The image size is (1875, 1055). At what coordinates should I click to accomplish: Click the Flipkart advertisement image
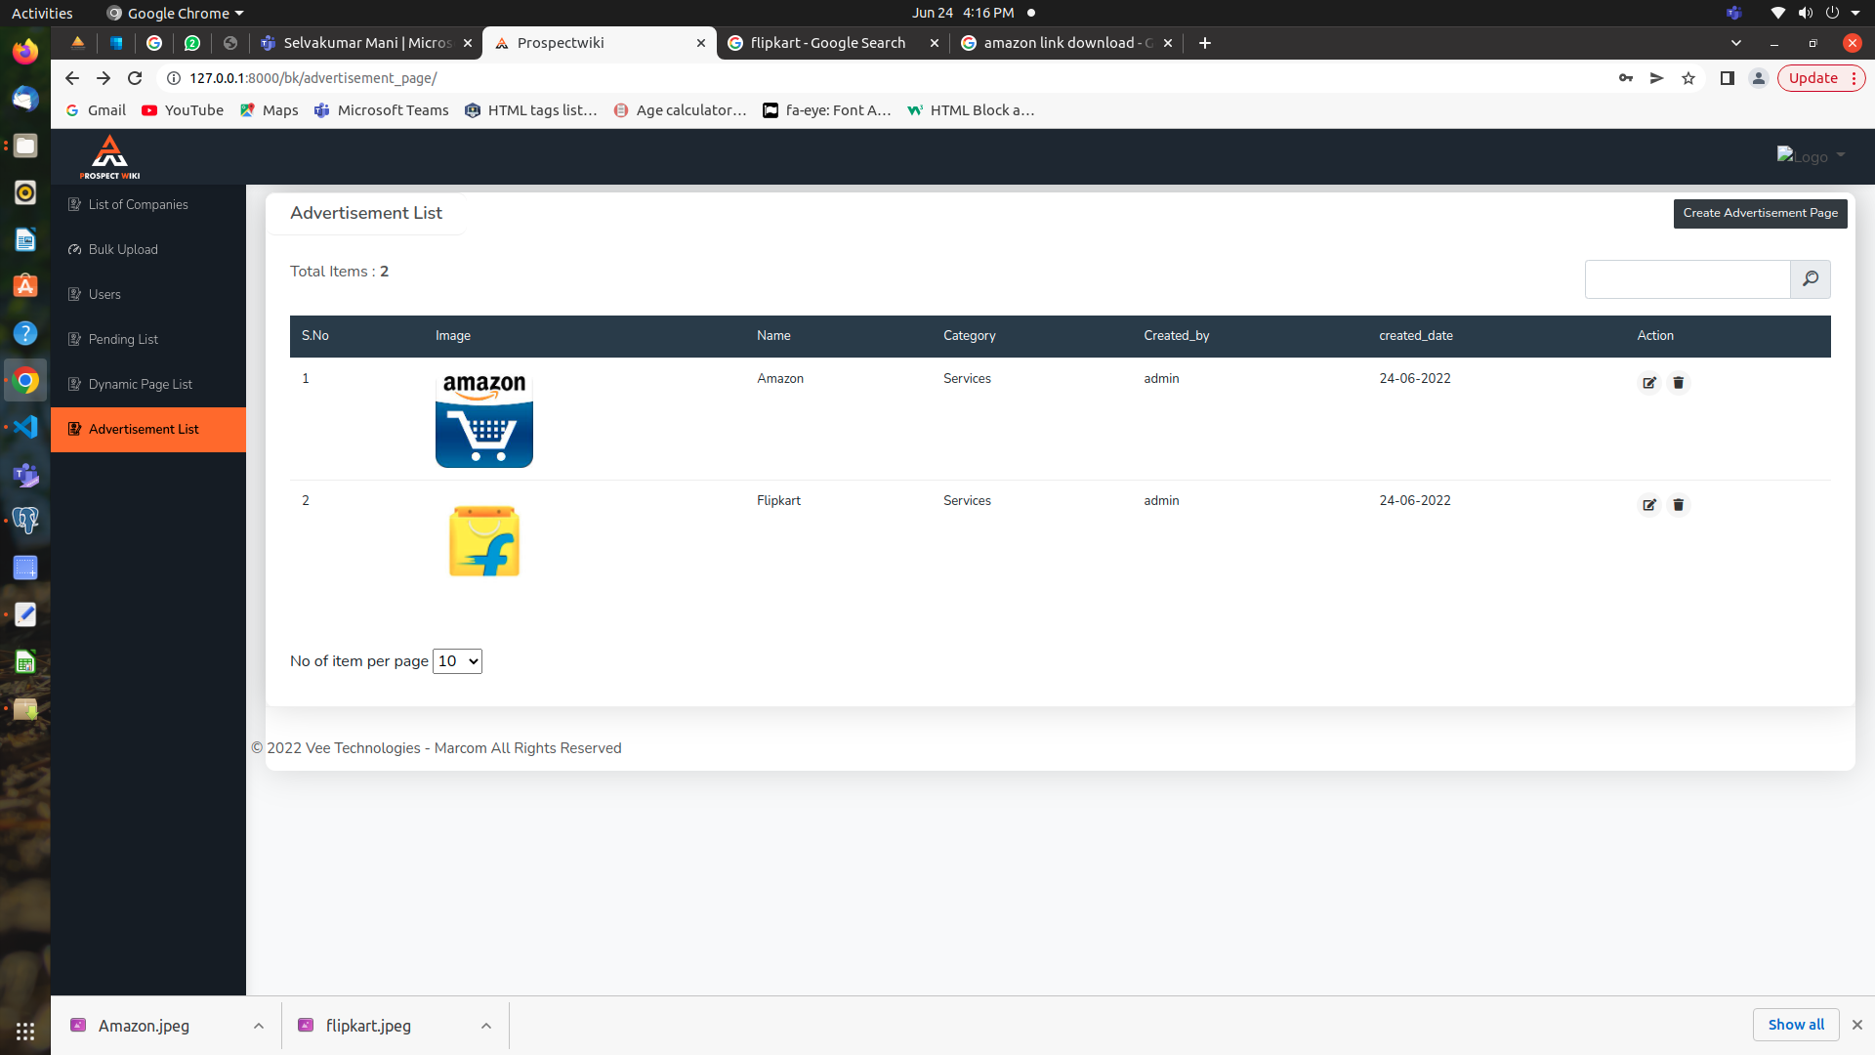point(484,541)
